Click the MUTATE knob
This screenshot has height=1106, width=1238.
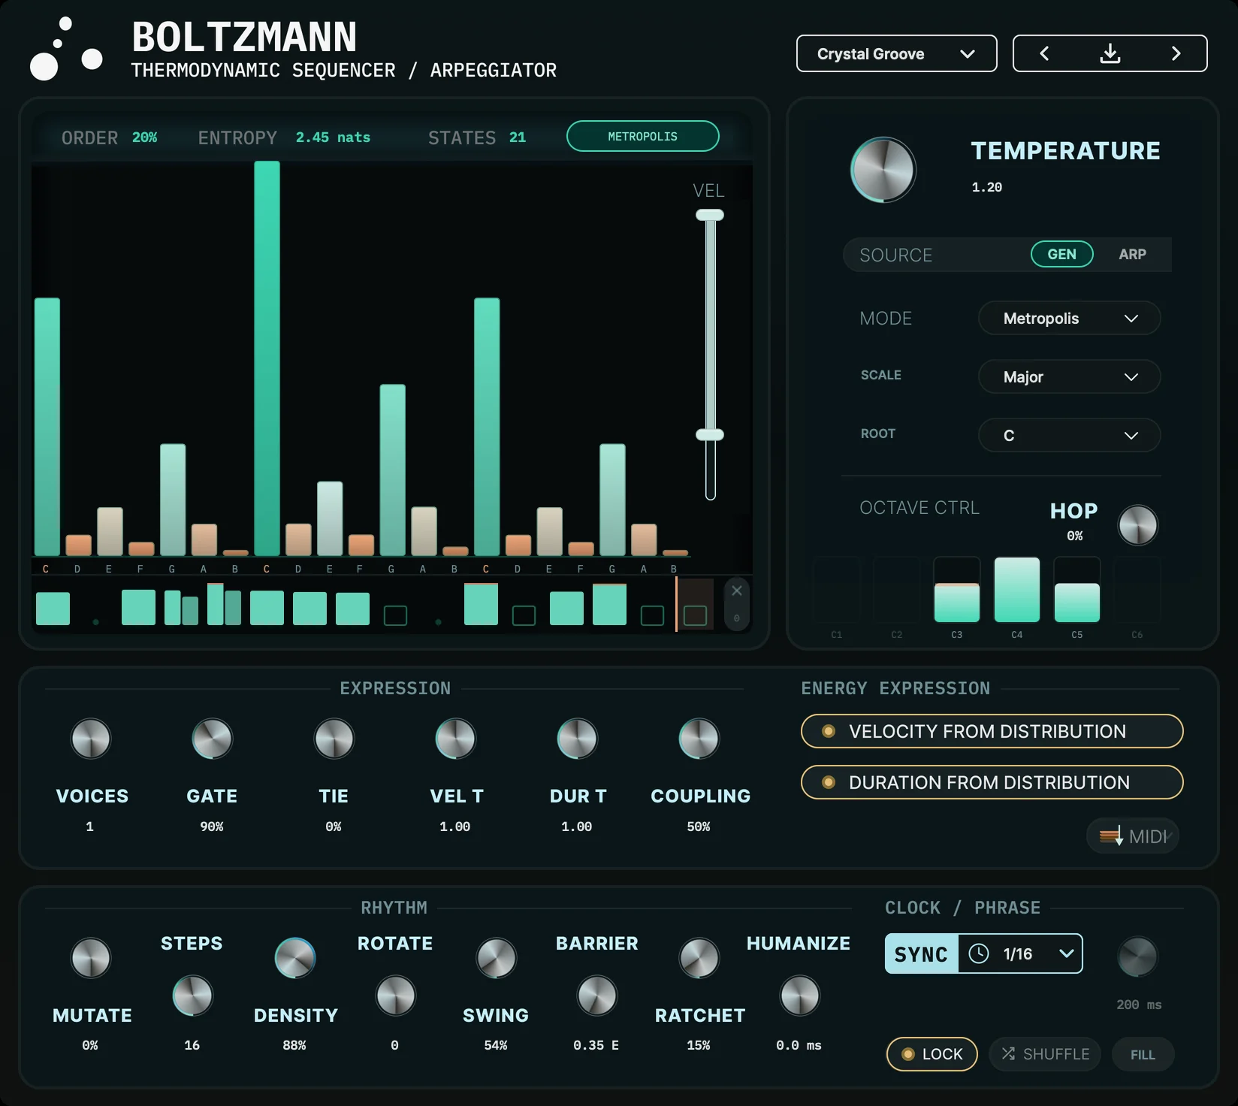91,958
